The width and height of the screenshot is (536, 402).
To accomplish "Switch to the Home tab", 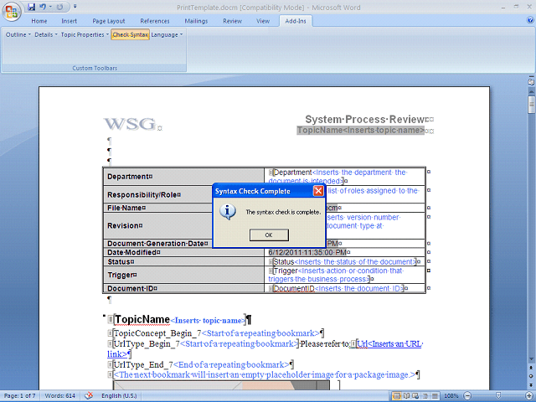I will point(39,21).
